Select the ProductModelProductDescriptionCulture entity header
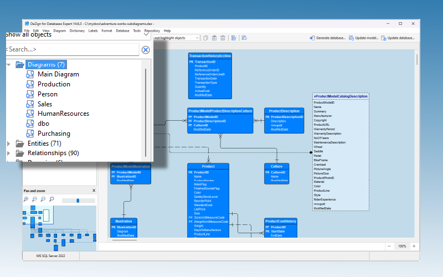The image size is (443, 277). (220, 111)
